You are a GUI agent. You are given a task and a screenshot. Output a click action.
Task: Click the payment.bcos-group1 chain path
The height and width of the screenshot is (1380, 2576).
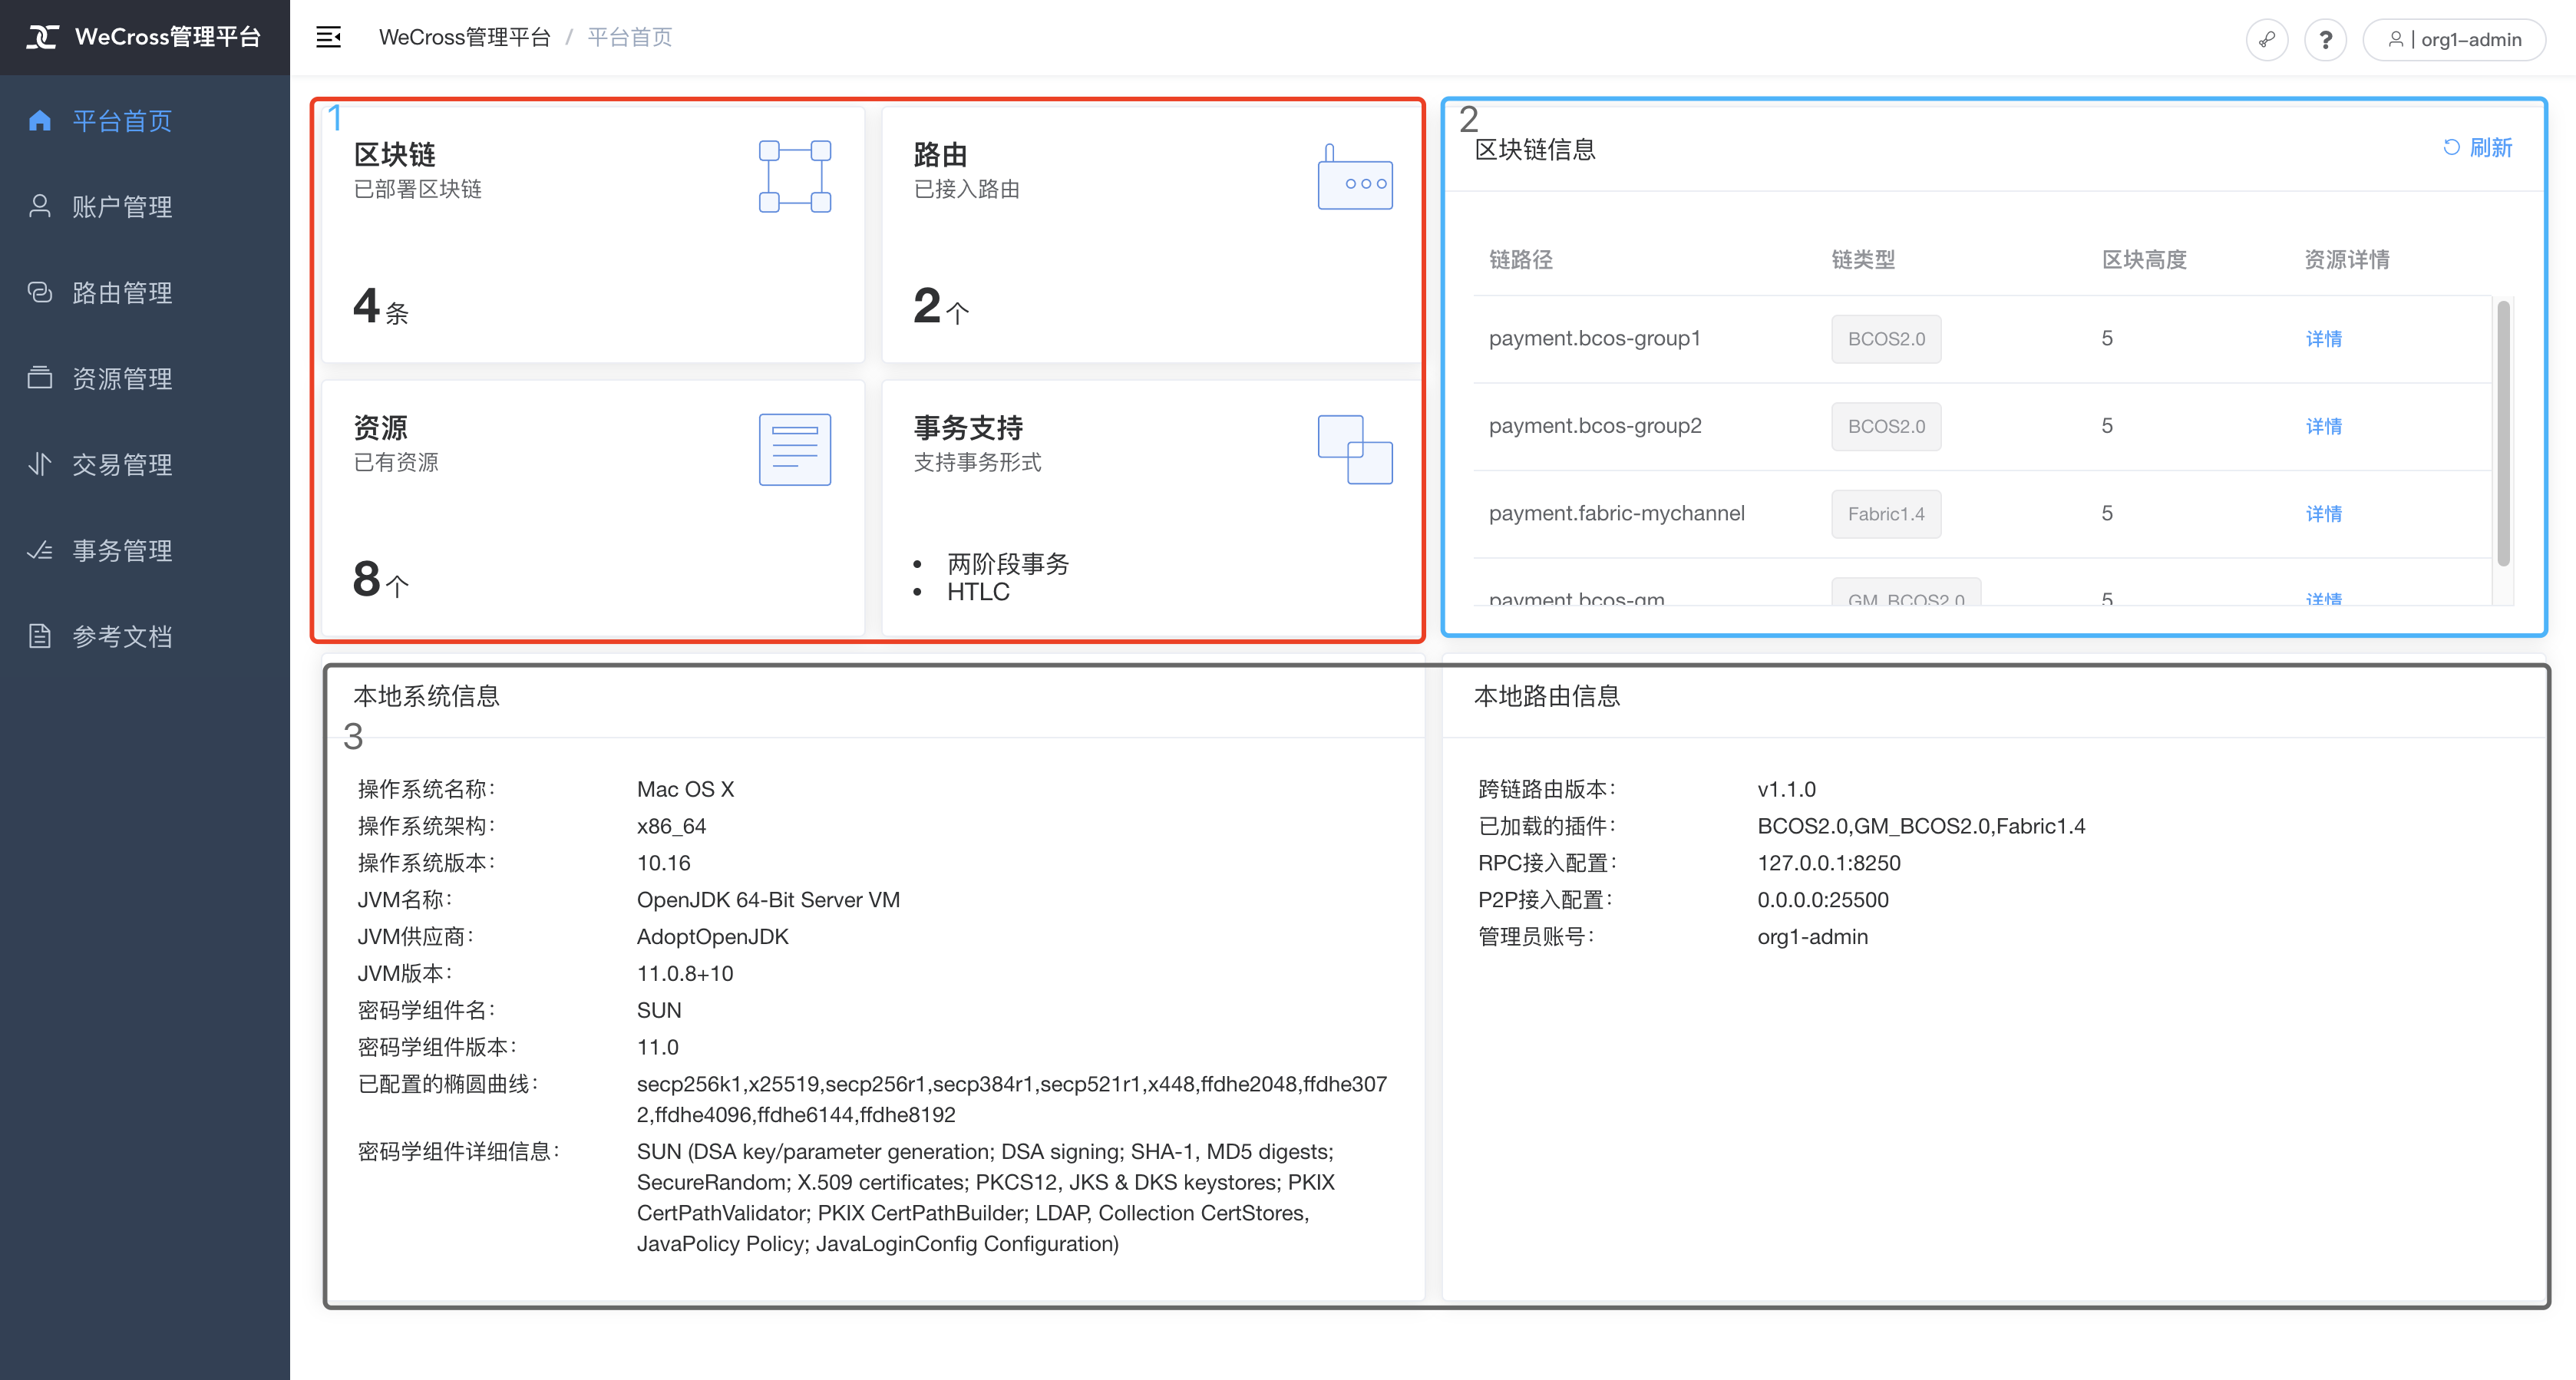click(x=1594, y=339)
